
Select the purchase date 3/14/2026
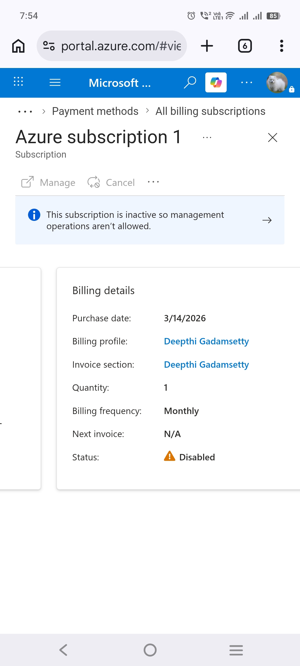pos(185,318)
